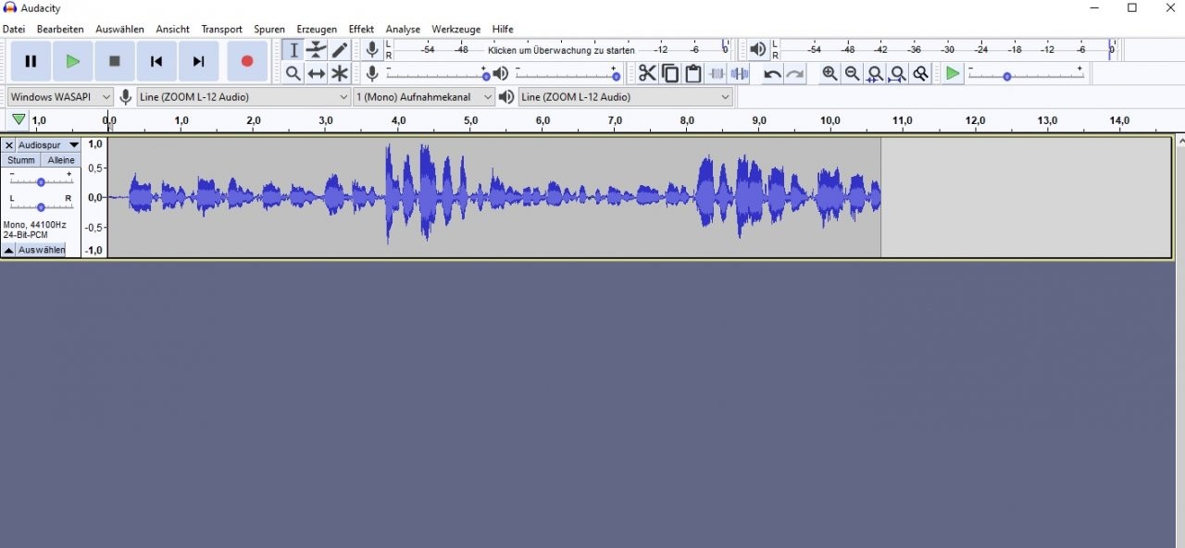Screen dimensions: 1185x548
Task: Solo the track with Alleine button
Action: coord(61,160)
